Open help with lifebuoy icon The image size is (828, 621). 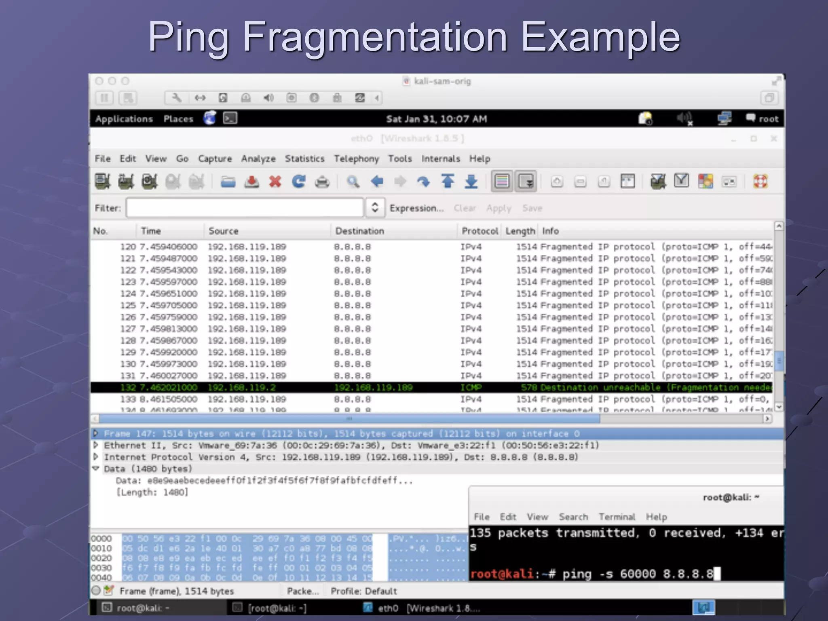[760, 181]
